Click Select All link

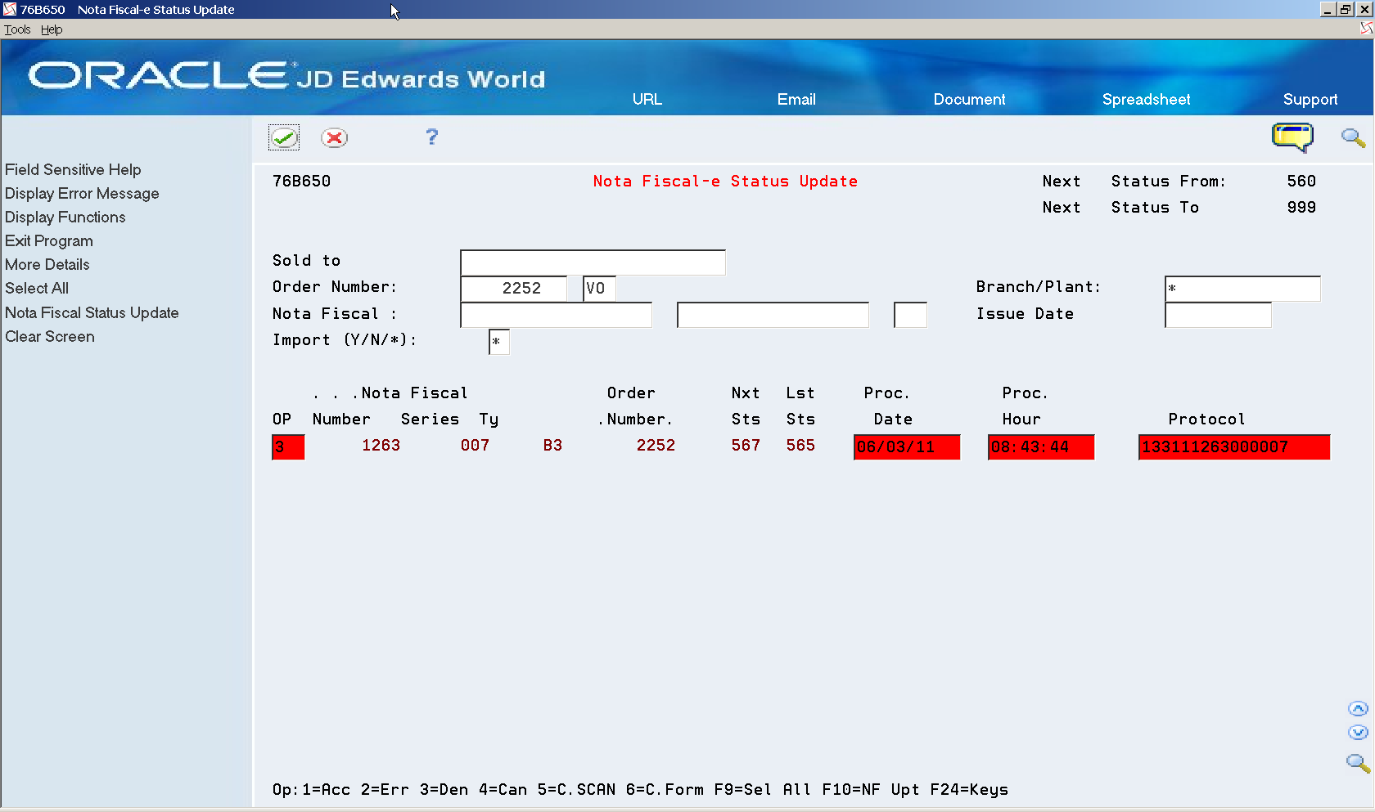pyautogui.click(x=37, y=288)
